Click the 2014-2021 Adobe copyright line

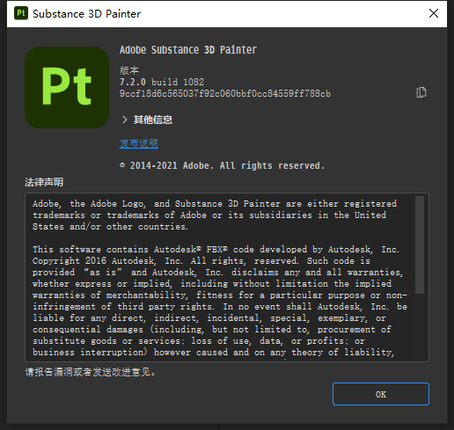pos(222,165)
